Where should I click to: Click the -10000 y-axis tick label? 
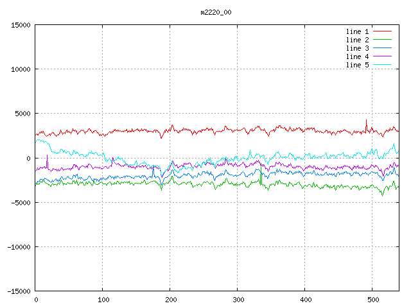[x=18, y=246]
